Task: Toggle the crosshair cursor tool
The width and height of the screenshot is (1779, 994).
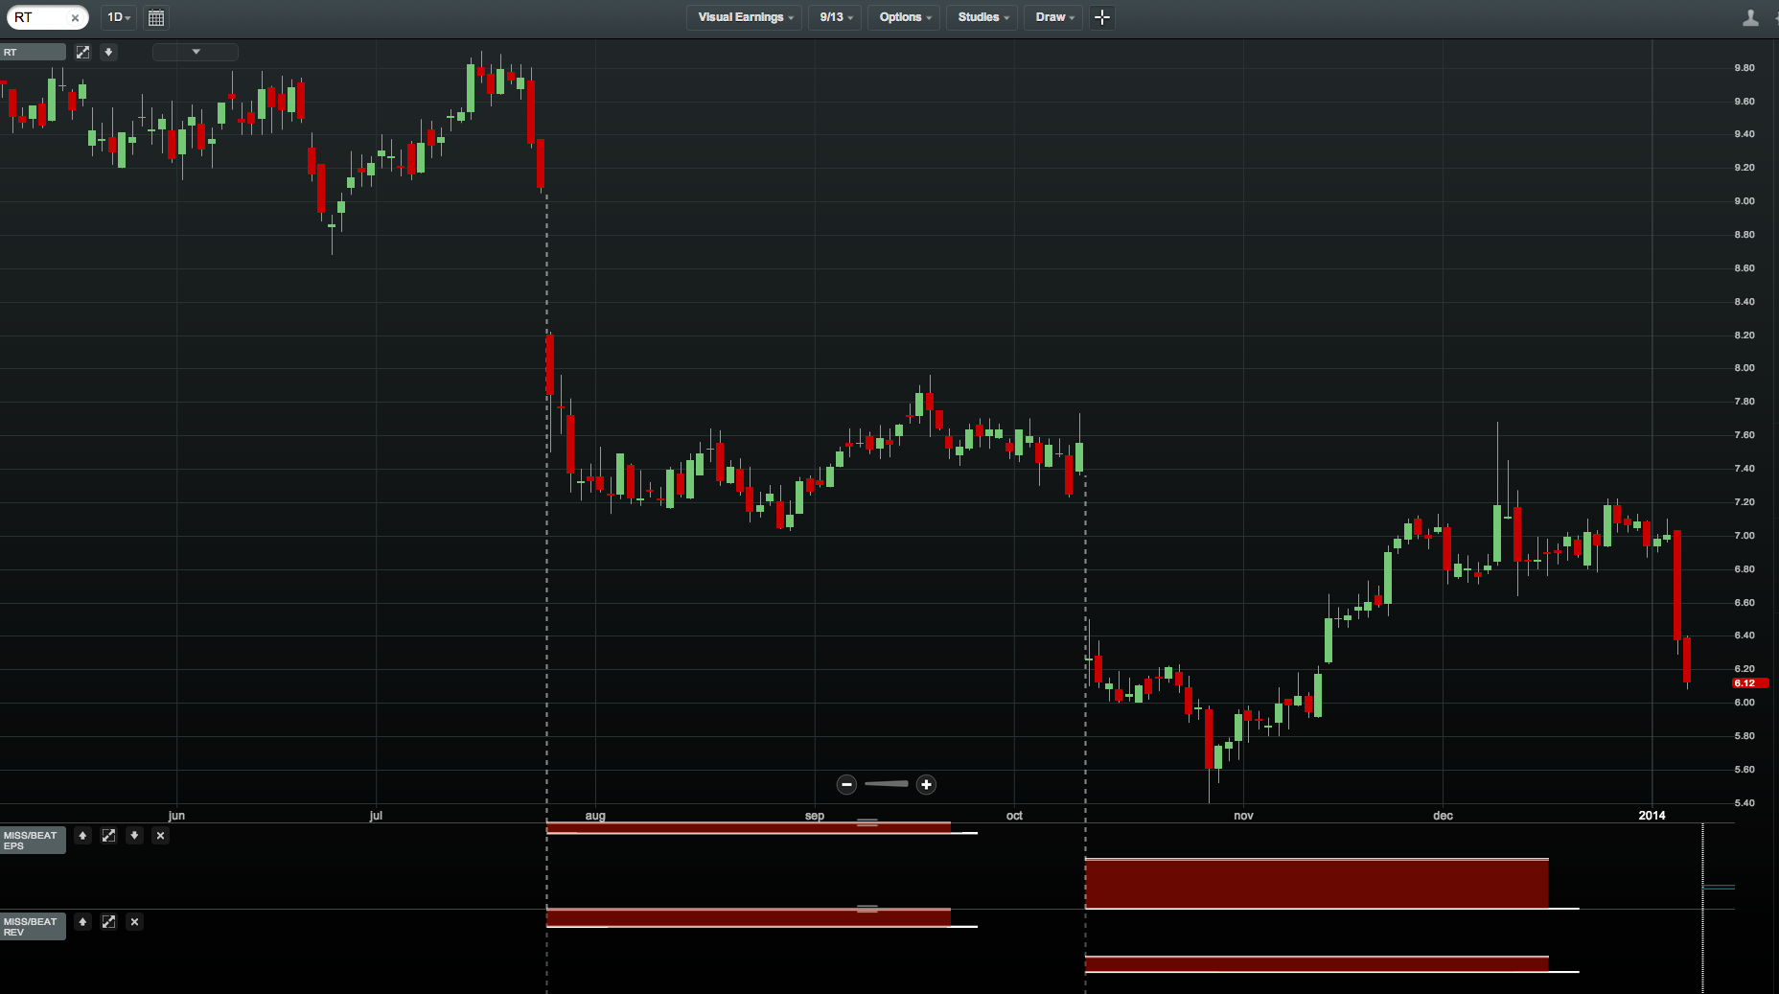Action: (x=1102, y=17)
